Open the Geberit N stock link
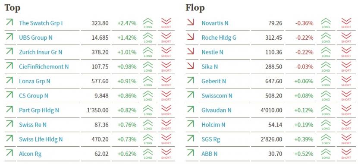 214,81
